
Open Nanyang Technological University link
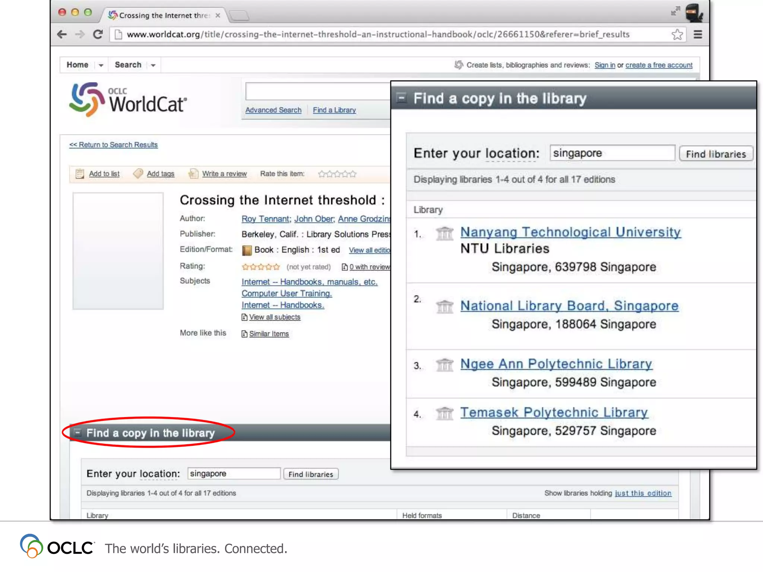pyautogui.click(x=571, y=232)
